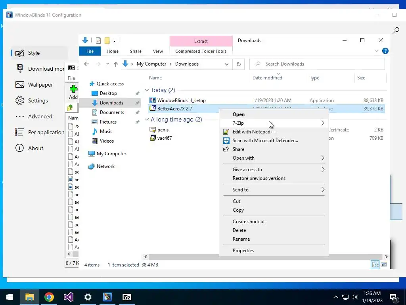
Task: Sort by the Size column header
Action: [x=361, y=78]
